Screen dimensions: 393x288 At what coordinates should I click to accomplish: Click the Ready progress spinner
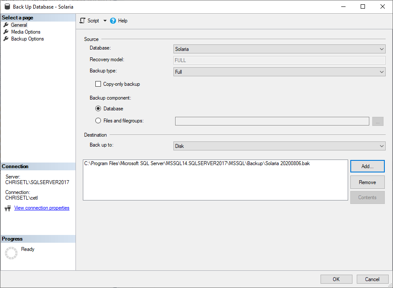pyautogui.click(x=11, y=253)
